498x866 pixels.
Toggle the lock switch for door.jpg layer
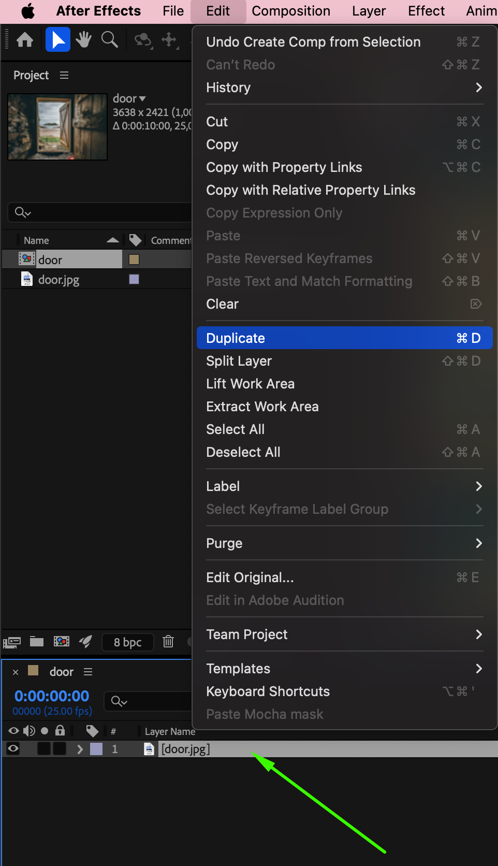[x=60, y=748]
